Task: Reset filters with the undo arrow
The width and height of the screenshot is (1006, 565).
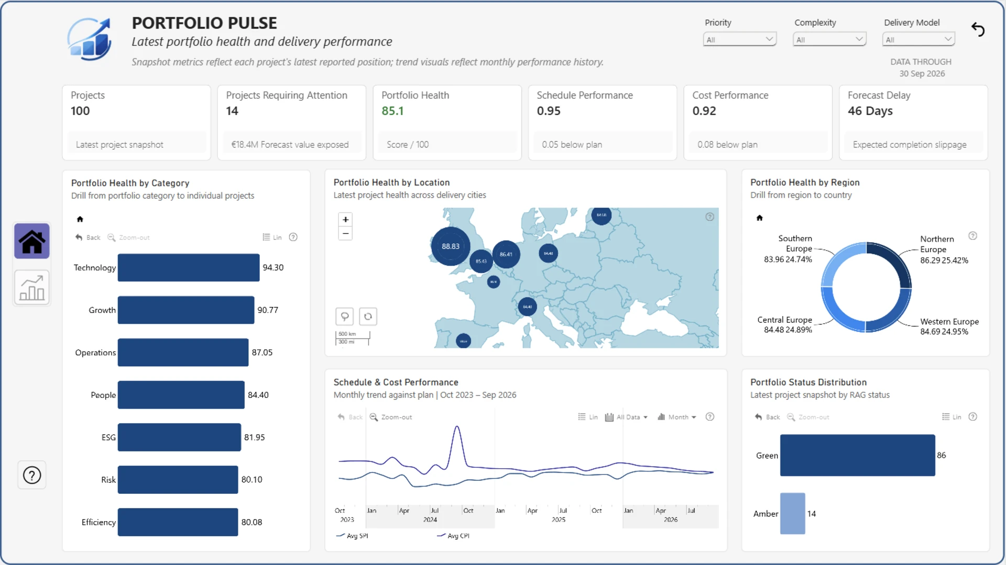Action: pos(978,30)
